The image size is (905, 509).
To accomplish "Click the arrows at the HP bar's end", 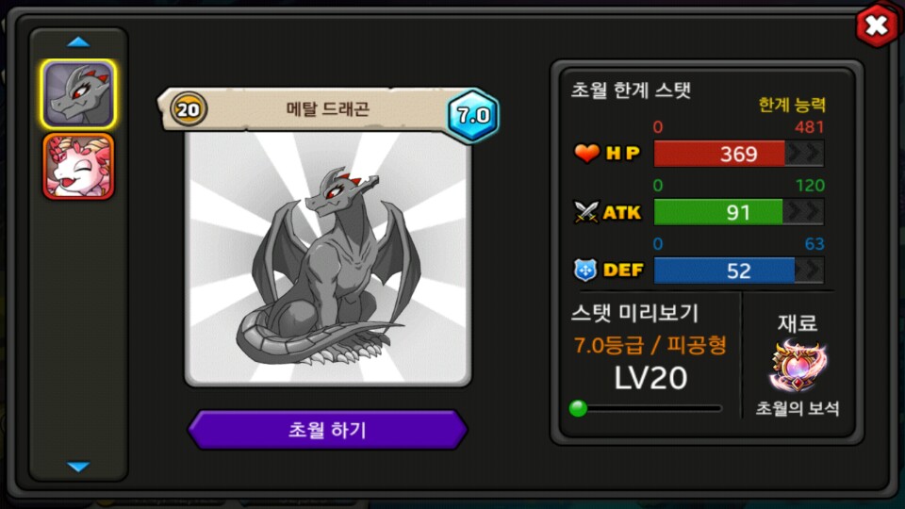I will point(804,154).
